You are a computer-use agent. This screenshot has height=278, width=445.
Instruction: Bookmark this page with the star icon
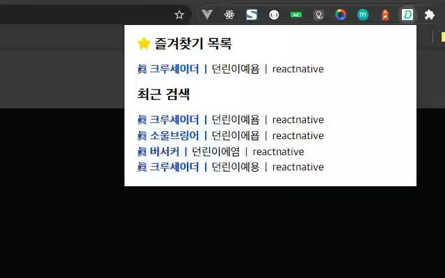coord(179,15)
